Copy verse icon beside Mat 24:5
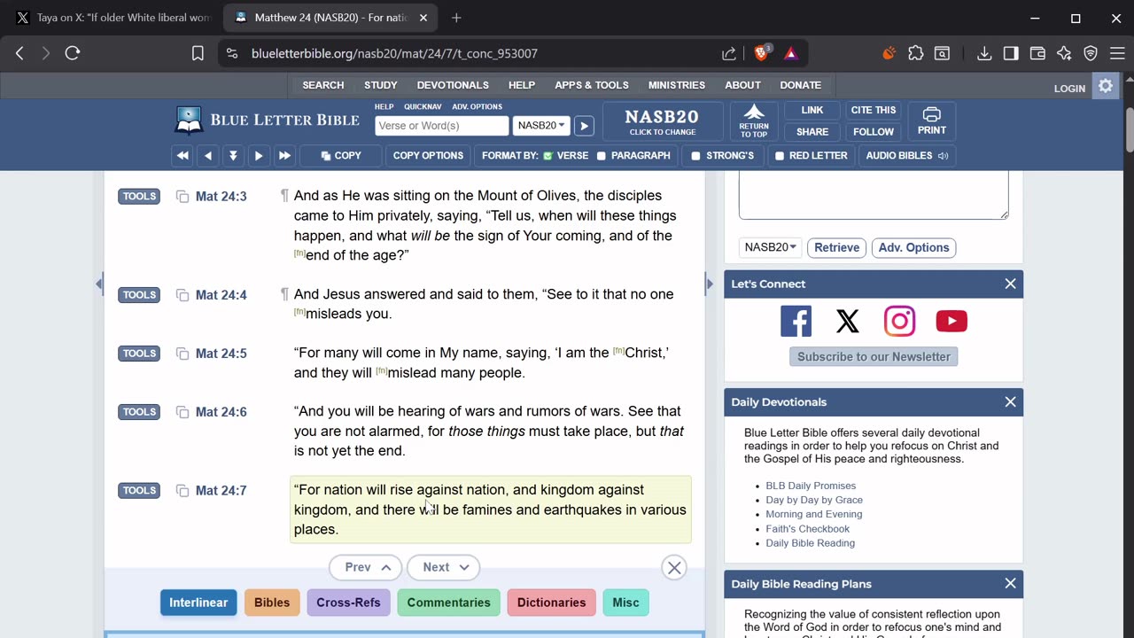 [183, 354]
